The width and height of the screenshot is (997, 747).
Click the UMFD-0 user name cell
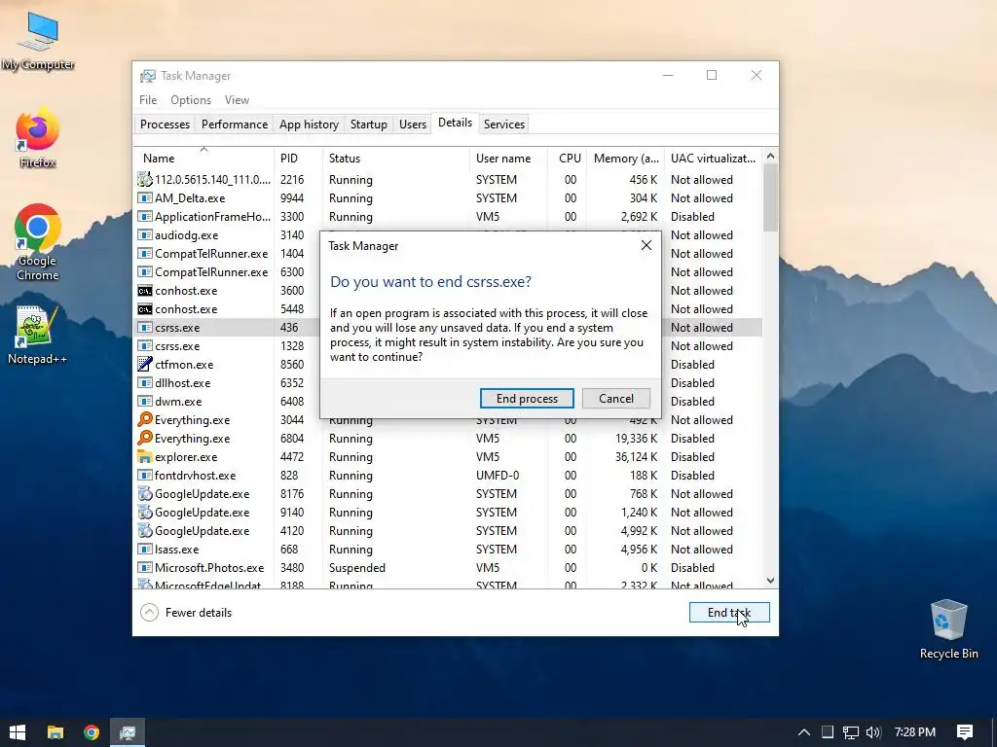498,475
